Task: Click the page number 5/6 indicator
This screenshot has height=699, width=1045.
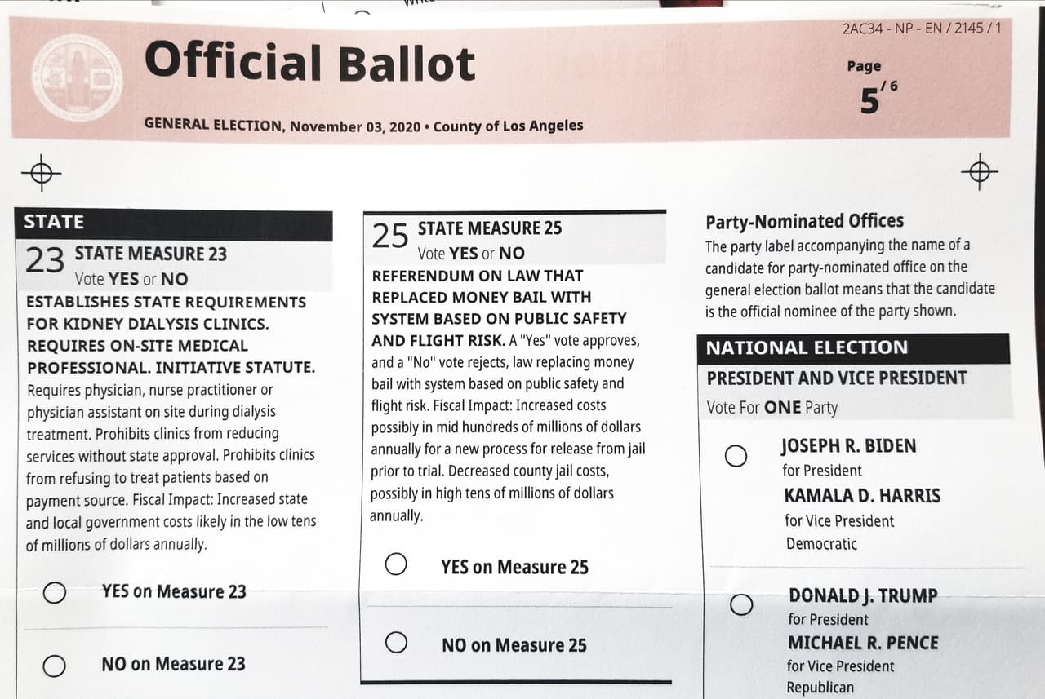Action: tap(873, 98)
